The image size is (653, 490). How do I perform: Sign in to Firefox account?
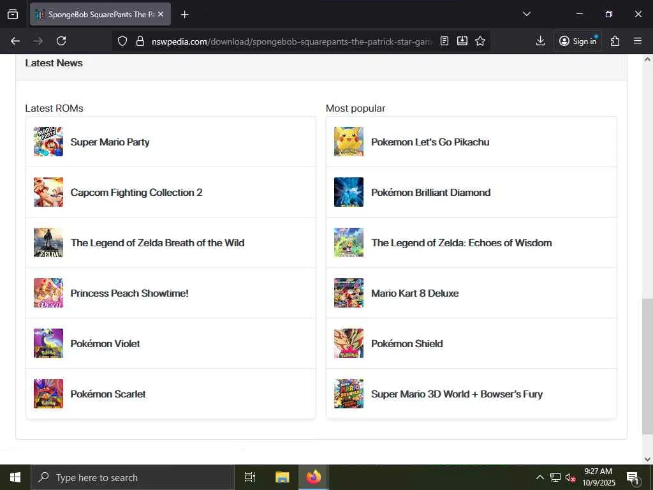578,41
